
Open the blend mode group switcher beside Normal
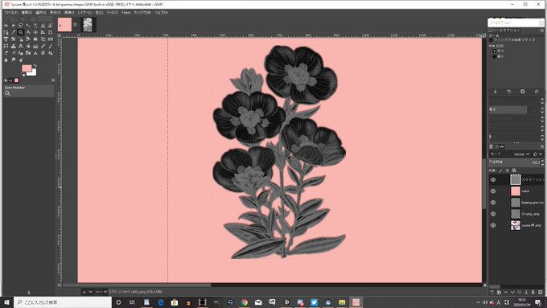tap(537, 154)
